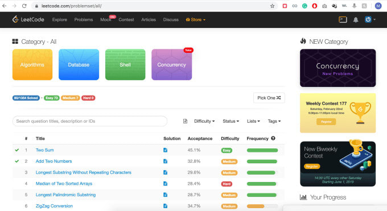Click the Frequency help question-mark icon
The image size is (387, 211).
pos(273,138)
